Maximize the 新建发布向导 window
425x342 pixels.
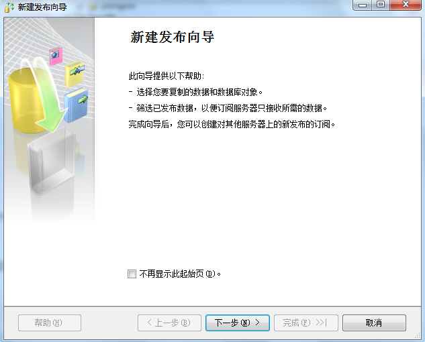tap(381, 5)
